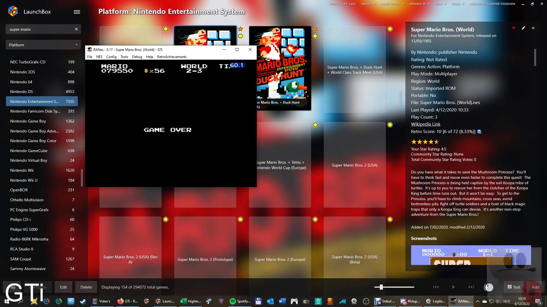Open the Excel Highlo... workbook in taskbar
Screen dimensions: 547x307
point(191,301)
